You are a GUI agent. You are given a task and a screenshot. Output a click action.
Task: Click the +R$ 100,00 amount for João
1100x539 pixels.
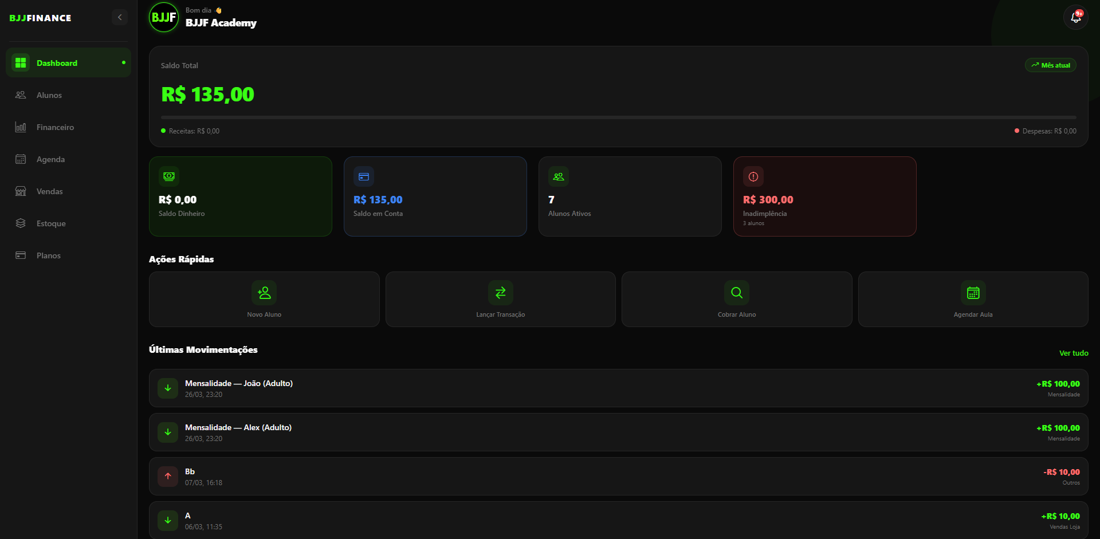tap(1058, 384)
